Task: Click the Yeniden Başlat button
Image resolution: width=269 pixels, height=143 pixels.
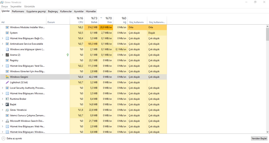Action: [x=259, y=138]
